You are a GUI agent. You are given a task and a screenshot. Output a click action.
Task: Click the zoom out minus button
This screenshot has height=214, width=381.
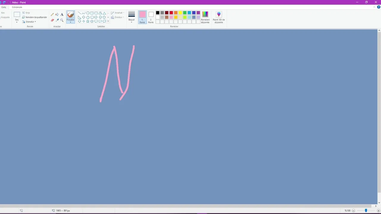[353, 210]
